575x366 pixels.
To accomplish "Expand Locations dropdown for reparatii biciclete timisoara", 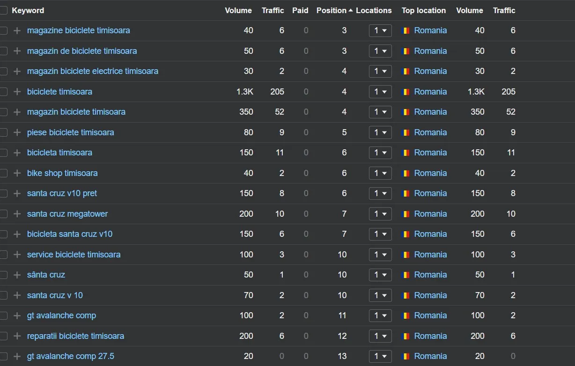I will 380,336.
